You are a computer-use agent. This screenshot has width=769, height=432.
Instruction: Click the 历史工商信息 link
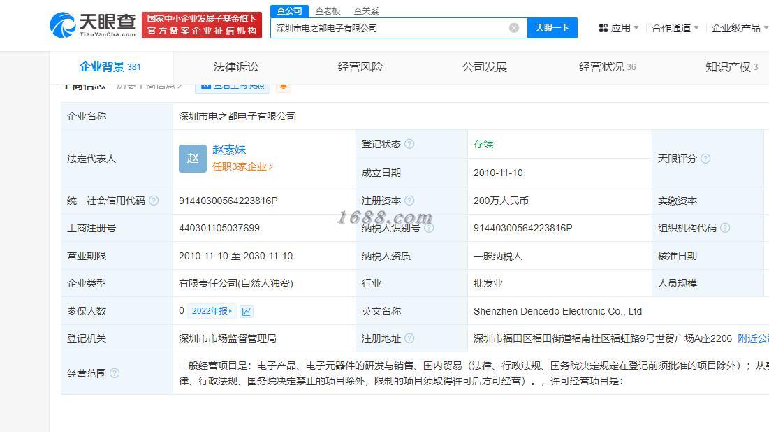coord(149,87)
